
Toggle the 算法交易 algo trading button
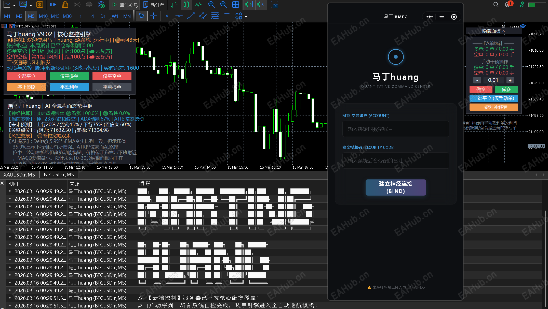point(125,5)
